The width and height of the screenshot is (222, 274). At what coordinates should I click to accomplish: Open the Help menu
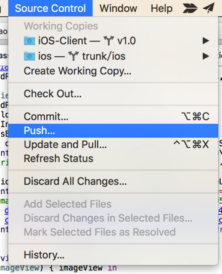click(x=162, y=9)
